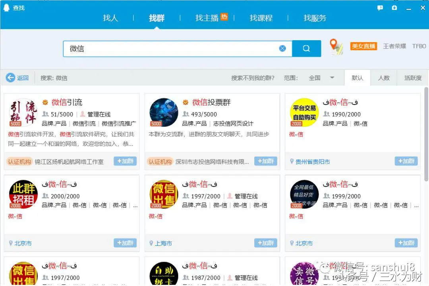Click the 1990/2000 member count
The height and width of the screenshot is (286, 429).
[346, 114]
